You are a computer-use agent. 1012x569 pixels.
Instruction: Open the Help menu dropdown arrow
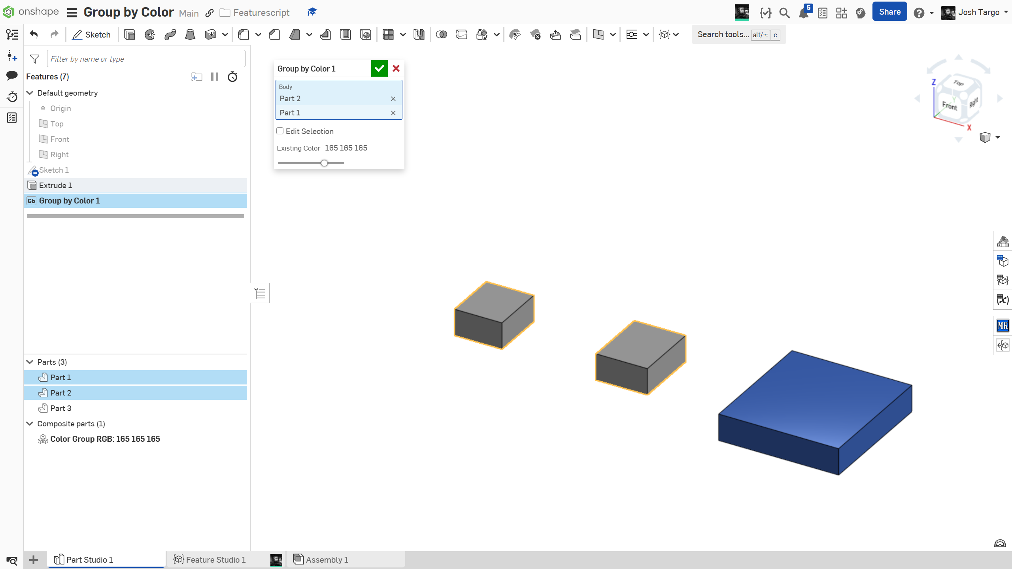(x=932, y=13)
